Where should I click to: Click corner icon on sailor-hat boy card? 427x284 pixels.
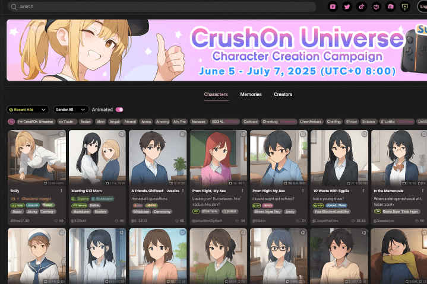click(x=62, y=232)
